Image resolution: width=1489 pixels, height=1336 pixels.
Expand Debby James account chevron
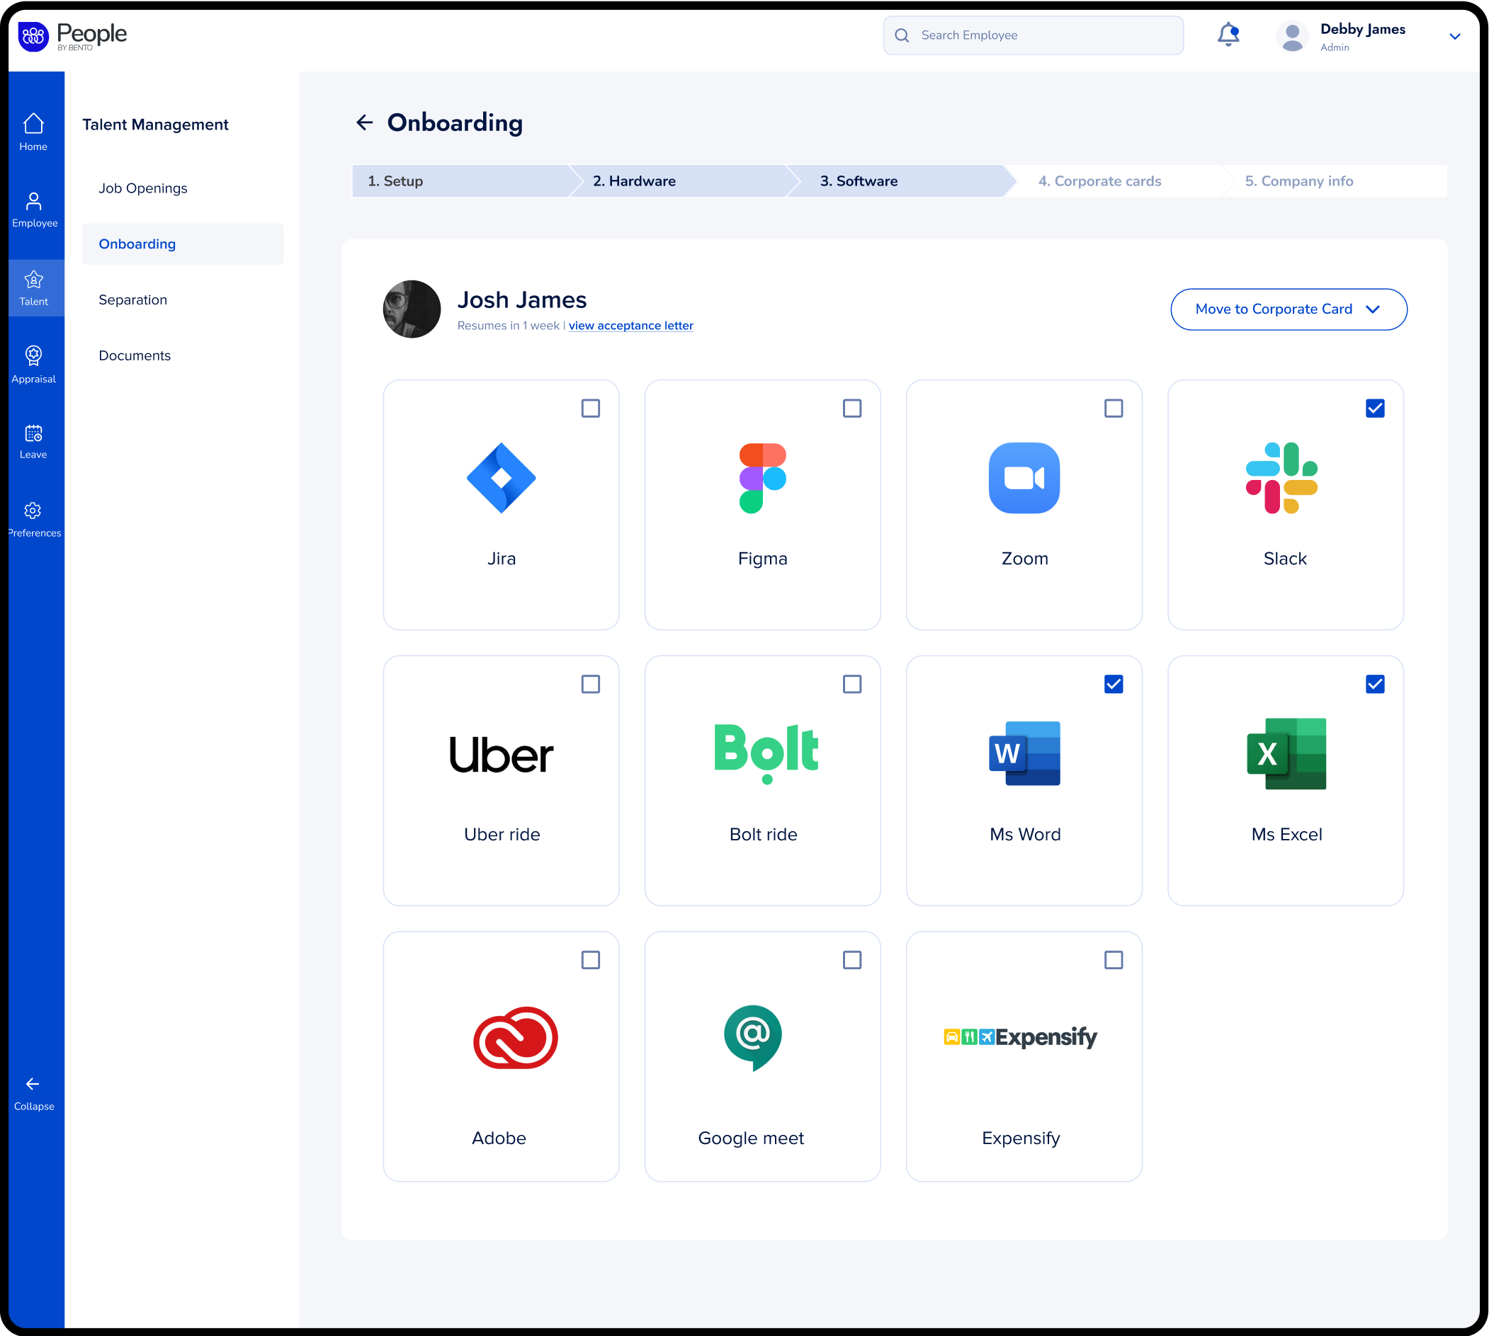(1454, 36)
